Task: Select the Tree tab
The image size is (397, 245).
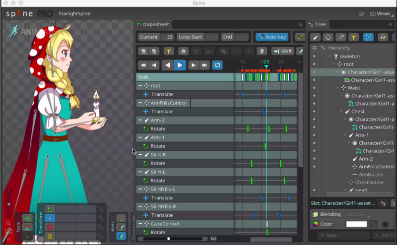Action: click(x=318, y=25)
